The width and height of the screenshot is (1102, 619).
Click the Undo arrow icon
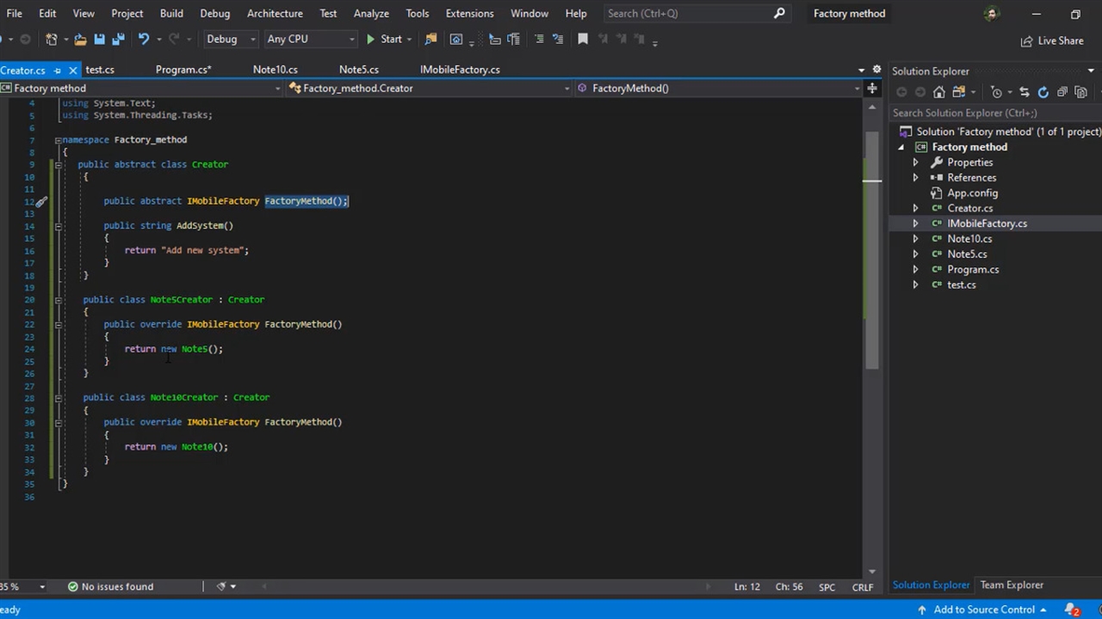[x=144, y=40]
